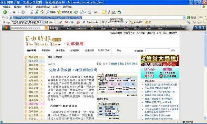Open the Mr.Wish 買1送1 advertisement
The image size is (207, 124).
(150, 73)
